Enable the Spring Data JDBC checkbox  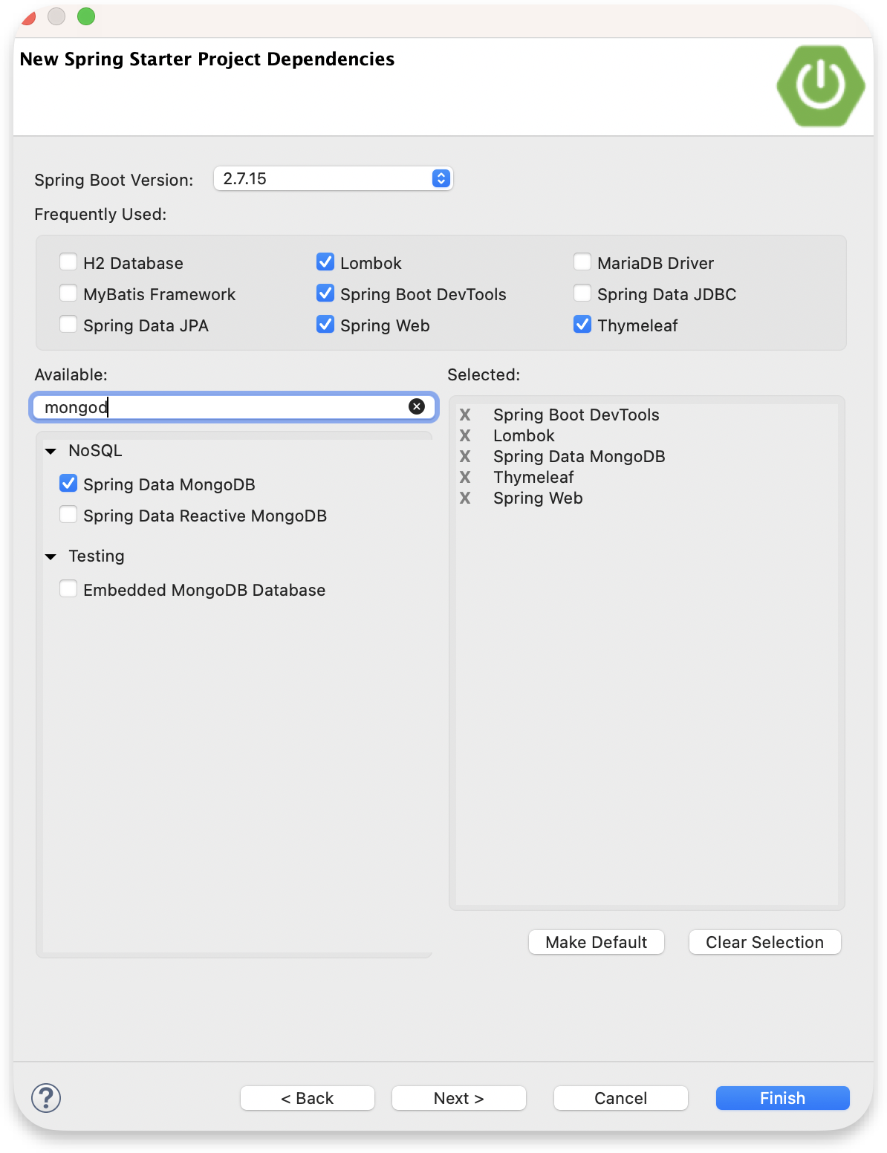pyautogui.click(x=582, y=293)
